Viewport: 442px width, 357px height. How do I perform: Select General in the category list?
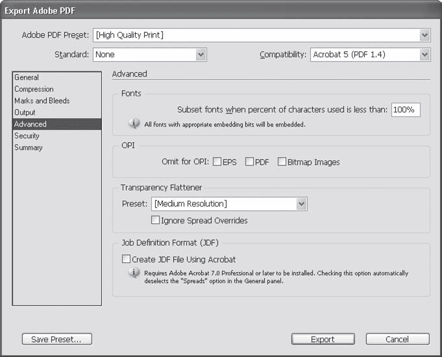27,78
